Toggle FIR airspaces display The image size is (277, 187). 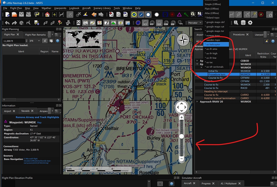click(x=152, y=23)
